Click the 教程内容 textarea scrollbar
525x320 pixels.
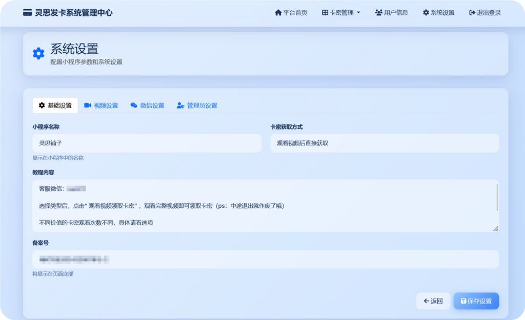[x=497, y=197]
